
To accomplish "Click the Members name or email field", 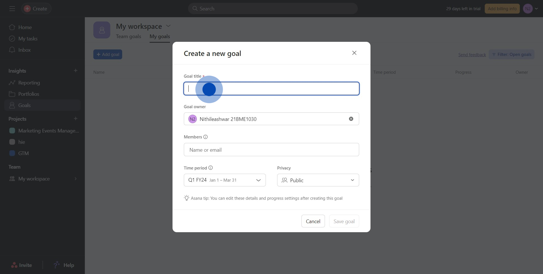I will tap(271, 150).
